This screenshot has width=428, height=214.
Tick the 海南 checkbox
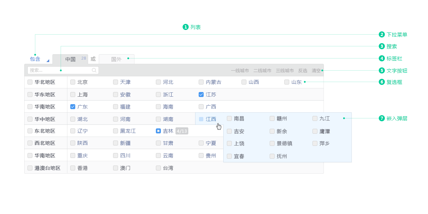pos(158,107)
